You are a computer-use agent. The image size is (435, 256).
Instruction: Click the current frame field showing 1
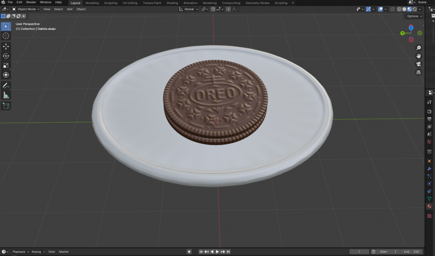pos(358,251)
